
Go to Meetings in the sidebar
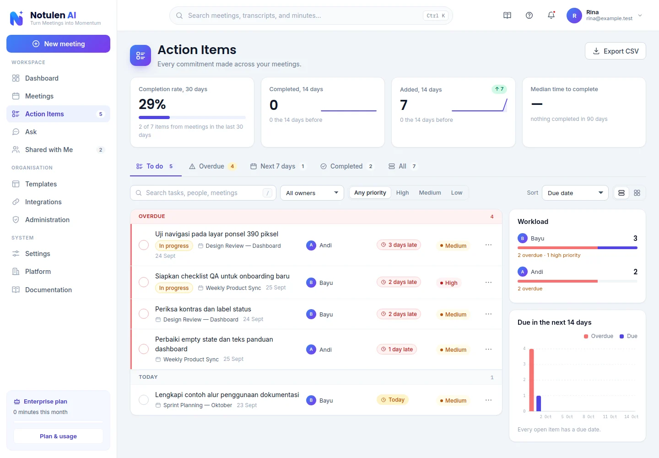pyautogui.click(x=58, y=96)
